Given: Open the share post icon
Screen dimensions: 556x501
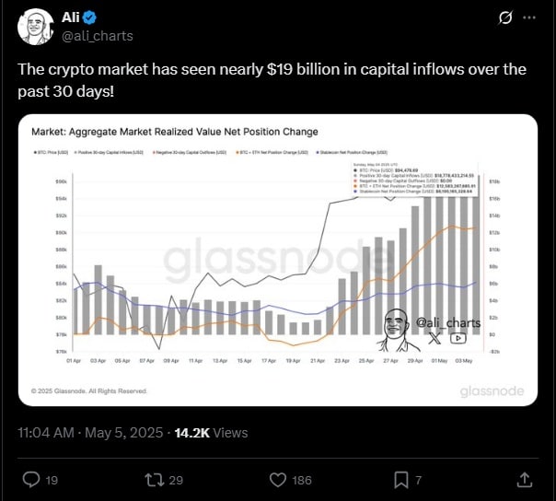Looking at the screenshot, I should click(x=525, y=479).
